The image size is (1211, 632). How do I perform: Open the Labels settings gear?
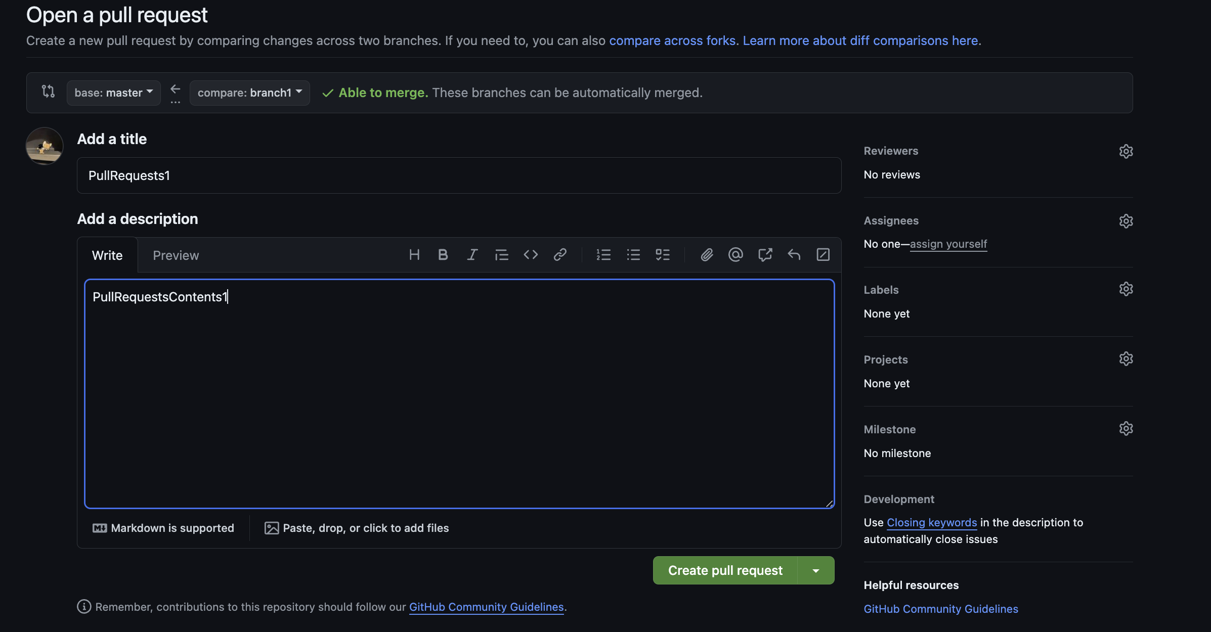(x=1126, y=289)
